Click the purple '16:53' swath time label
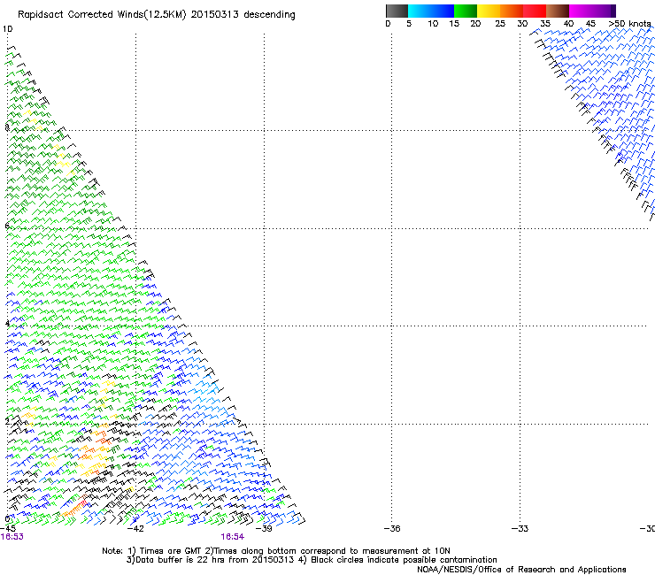 coord(12,537)
